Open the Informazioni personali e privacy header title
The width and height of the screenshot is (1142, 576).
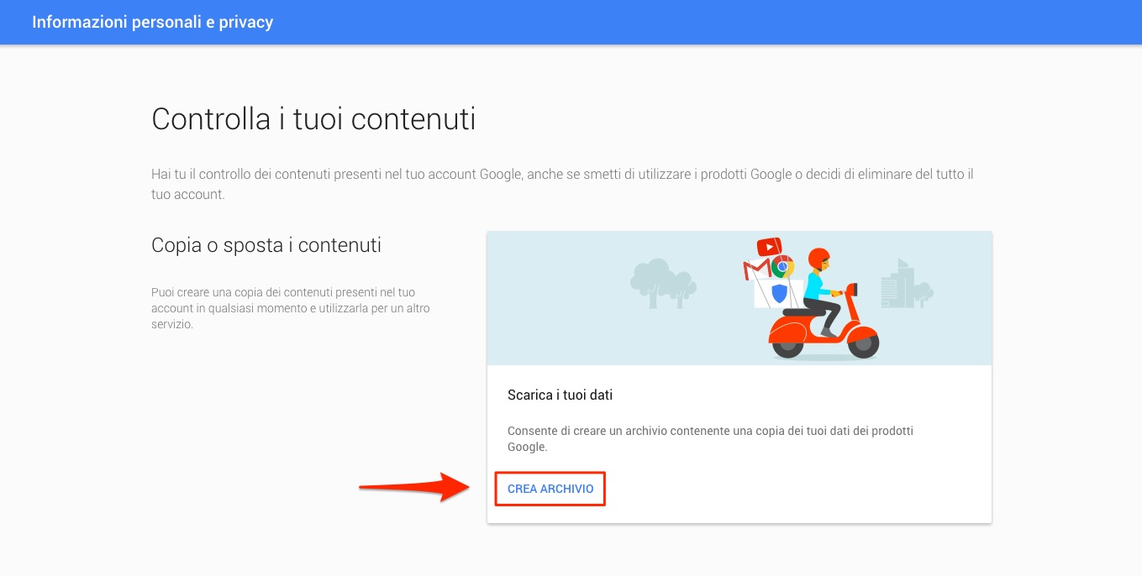[x=153, y=22]
